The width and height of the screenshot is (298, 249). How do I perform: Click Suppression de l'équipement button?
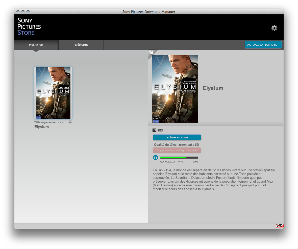177,150
